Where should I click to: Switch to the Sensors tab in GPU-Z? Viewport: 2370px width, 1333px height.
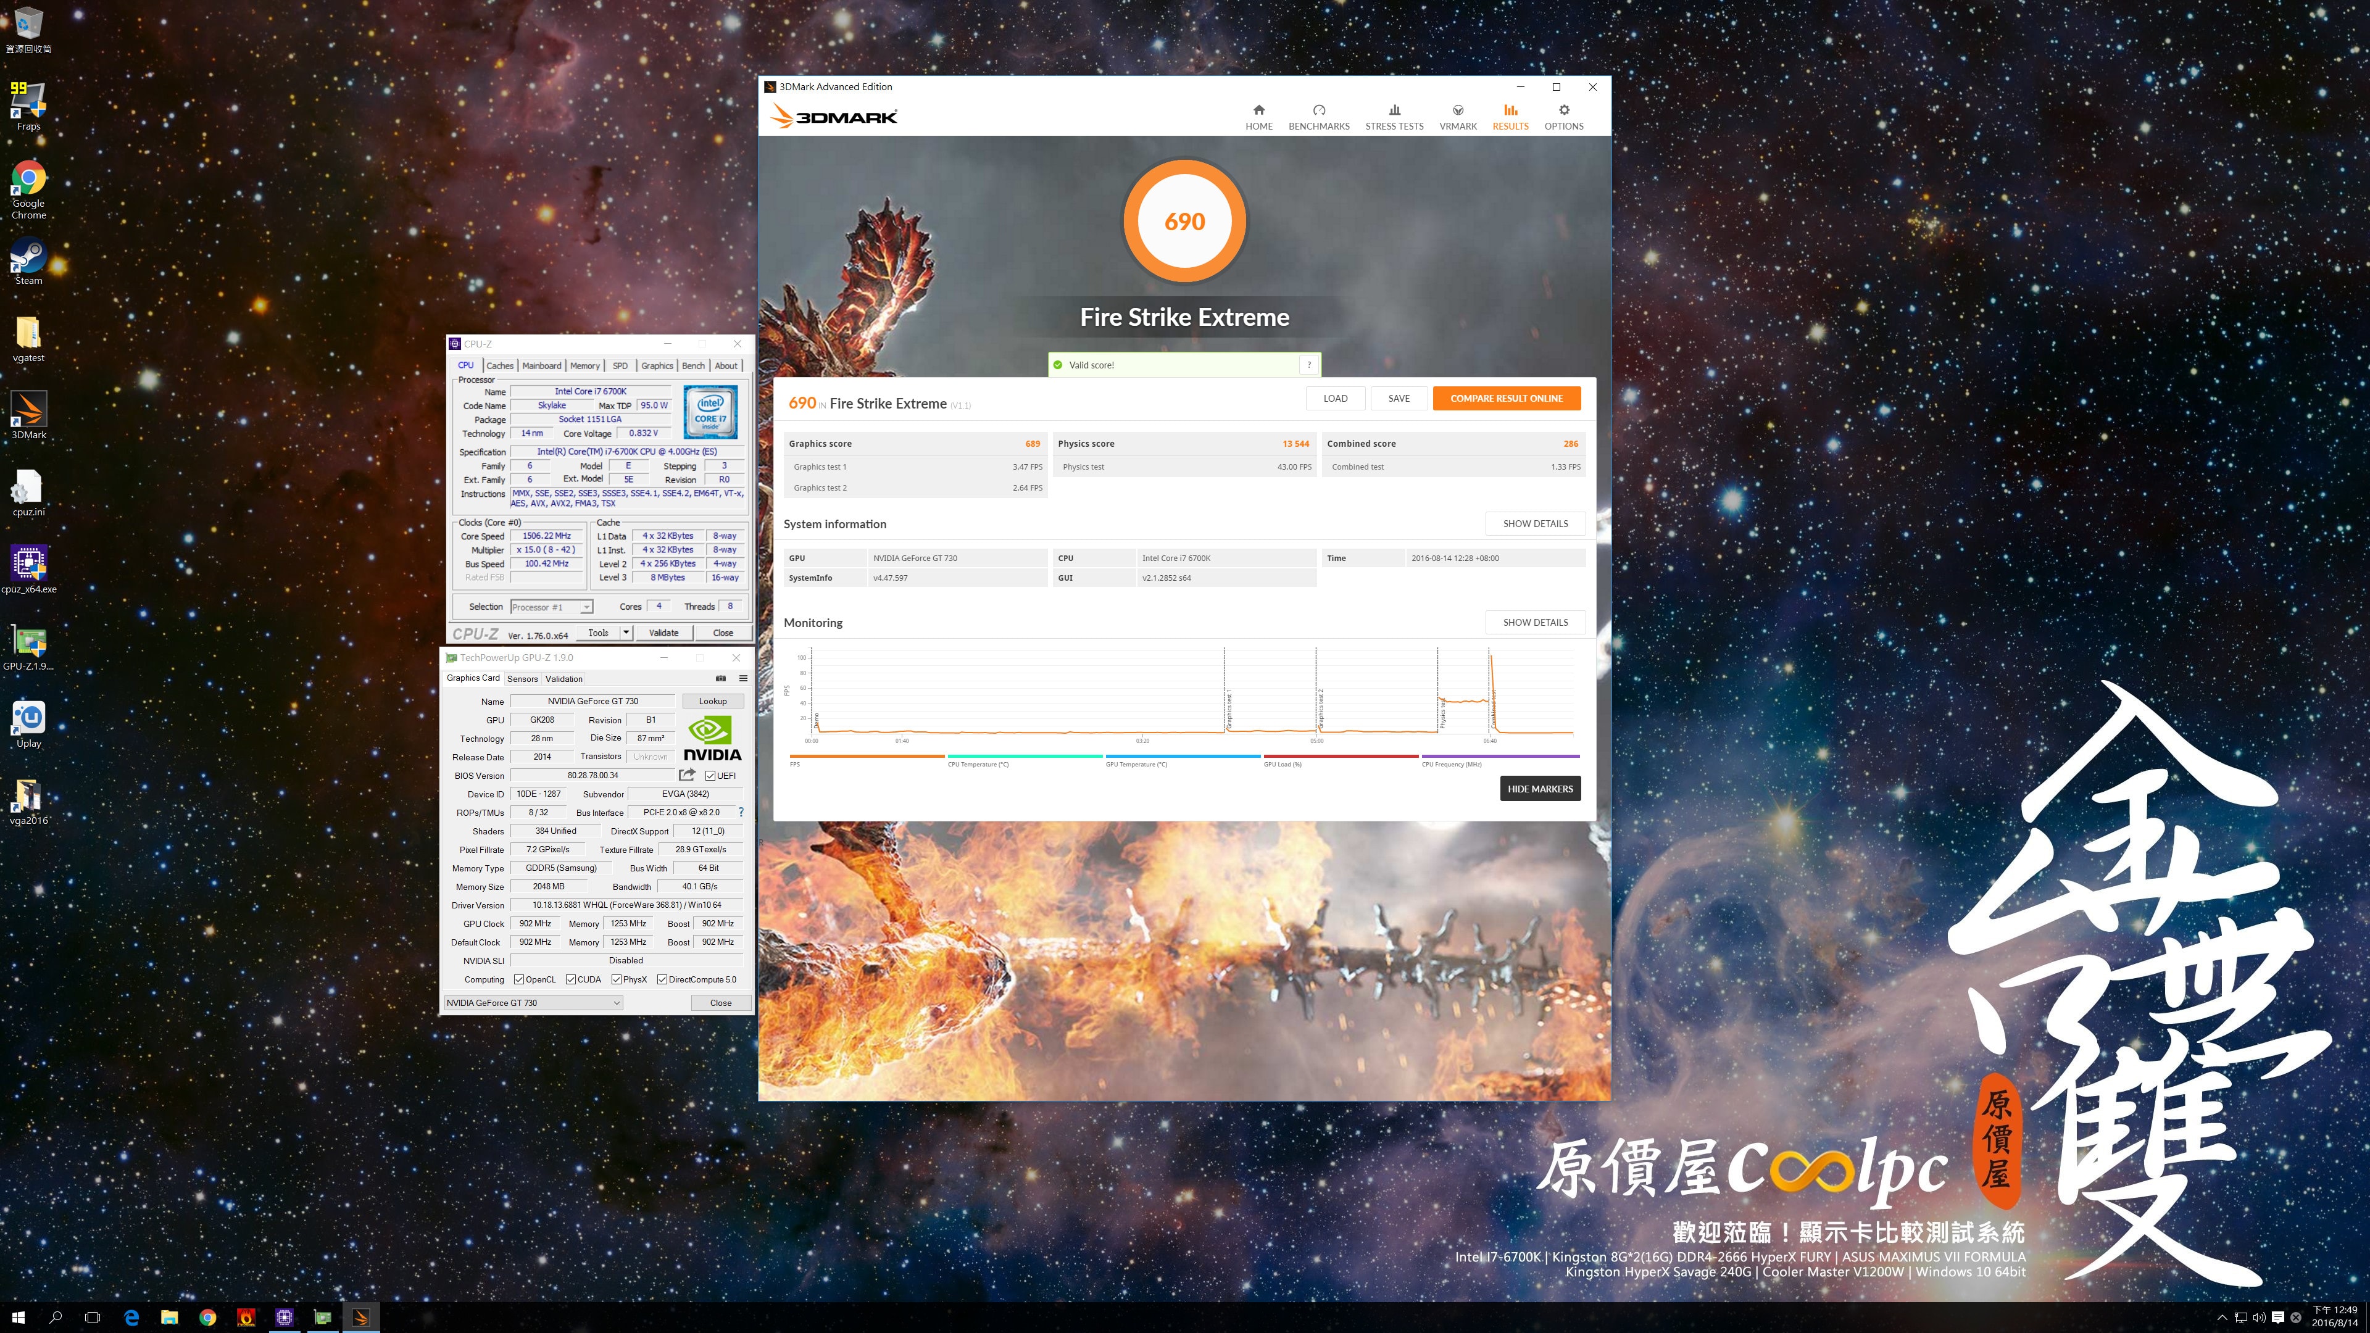coord(523,679)
